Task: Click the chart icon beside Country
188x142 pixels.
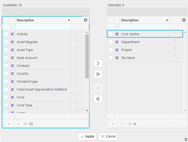Action: coord(12,73)
